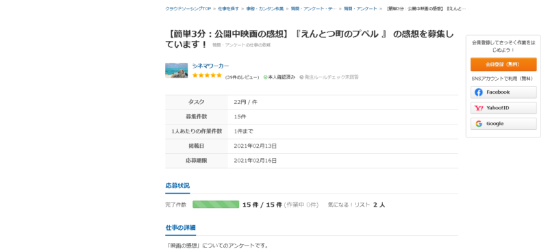This screenshot has height=249, width=548.
Task: Click the green 本人確認済み checkmark icon
Action: point(265,77)
